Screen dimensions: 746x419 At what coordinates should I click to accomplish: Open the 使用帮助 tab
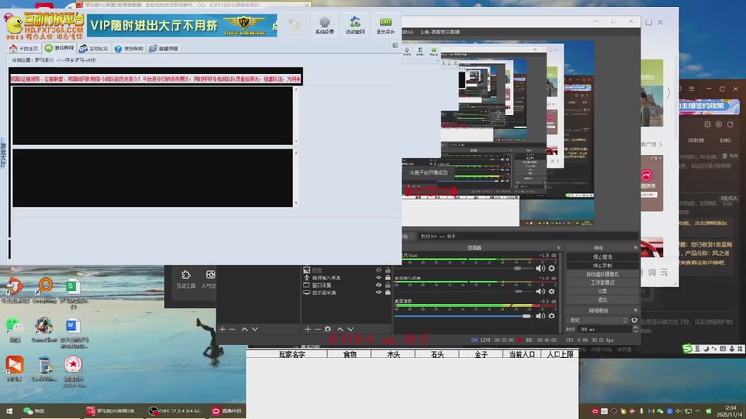[x=129, y=48]
